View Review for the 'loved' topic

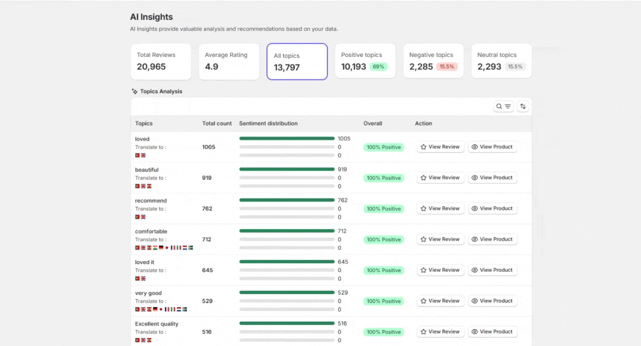(440, 147)
